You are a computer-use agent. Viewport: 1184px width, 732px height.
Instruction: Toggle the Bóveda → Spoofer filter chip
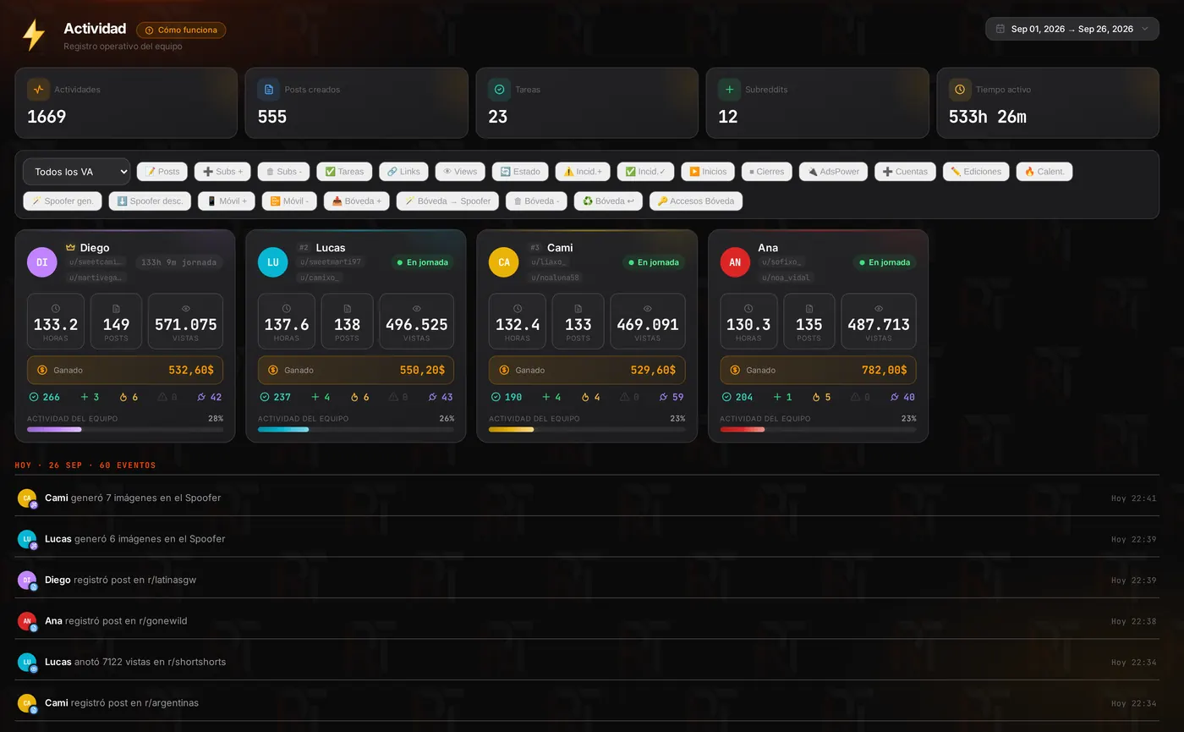pyautogui.click(x=447, y=201)
